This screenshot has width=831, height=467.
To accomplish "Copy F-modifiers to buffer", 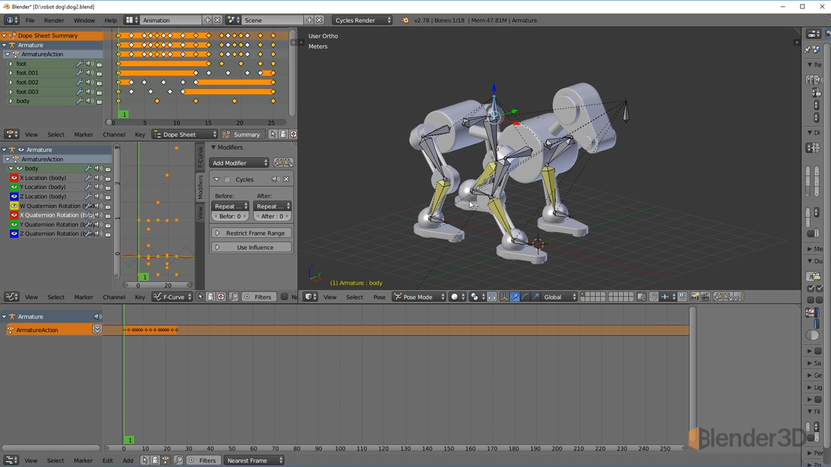I will click(x=278, y=163).
